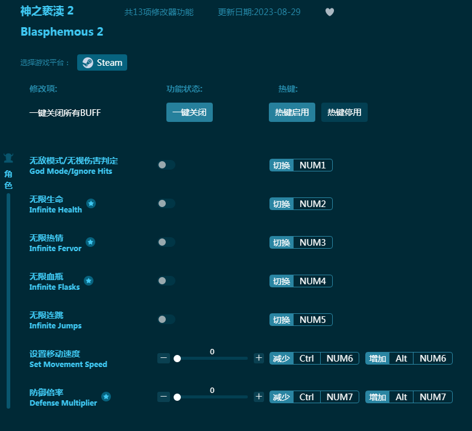Click star badge beside Infinite Flasks
The width and height of the screenshot is (472, 431).
click(x=89, y=281)
